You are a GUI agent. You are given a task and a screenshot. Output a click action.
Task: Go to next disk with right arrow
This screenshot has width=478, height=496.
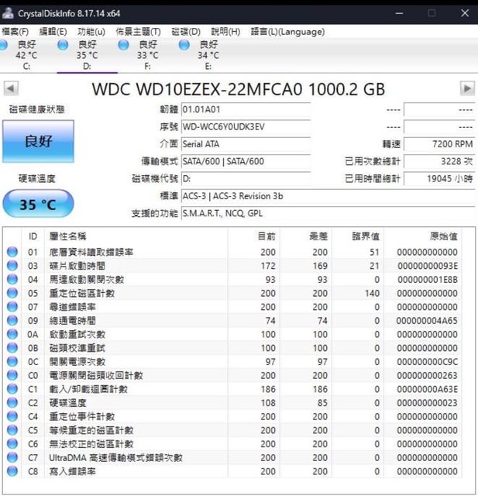coord(467,88)
